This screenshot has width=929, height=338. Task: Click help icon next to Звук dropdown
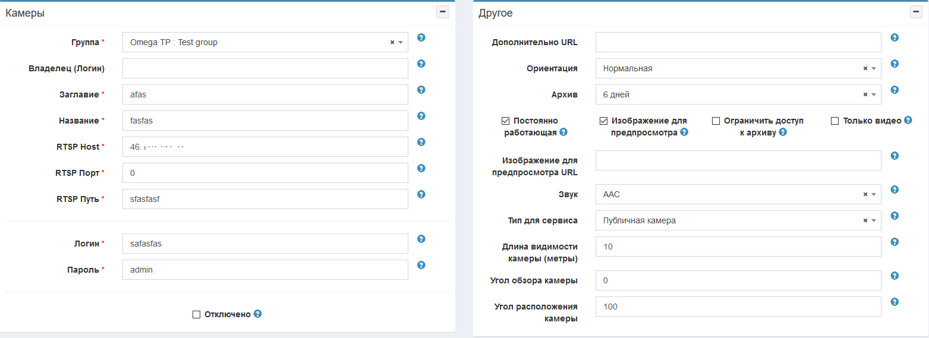point(895,189)
